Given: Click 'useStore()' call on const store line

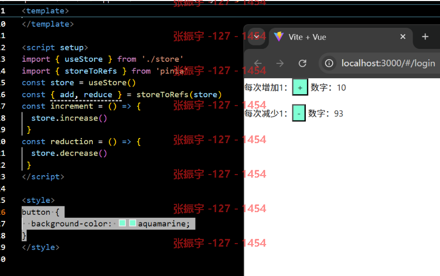Looking at the screenshot, I should 112,83.
